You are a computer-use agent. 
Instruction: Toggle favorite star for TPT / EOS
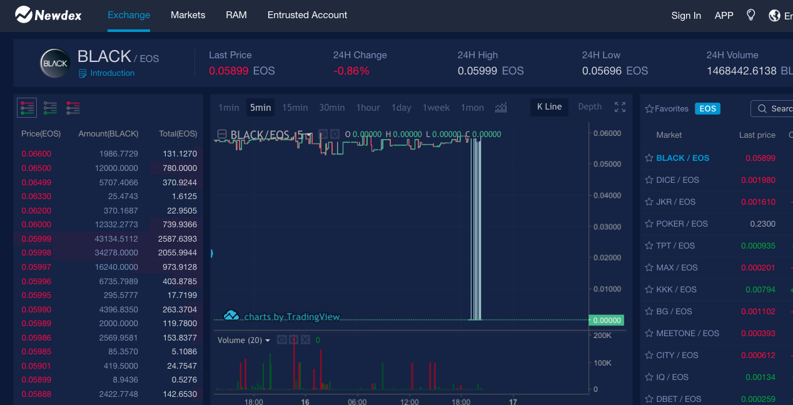tap(649, 245)
